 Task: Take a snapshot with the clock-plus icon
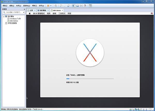61,6
